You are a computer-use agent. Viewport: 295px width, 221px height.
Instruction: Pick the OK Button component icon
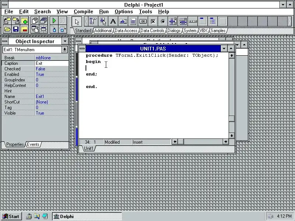tap(143, 21)
